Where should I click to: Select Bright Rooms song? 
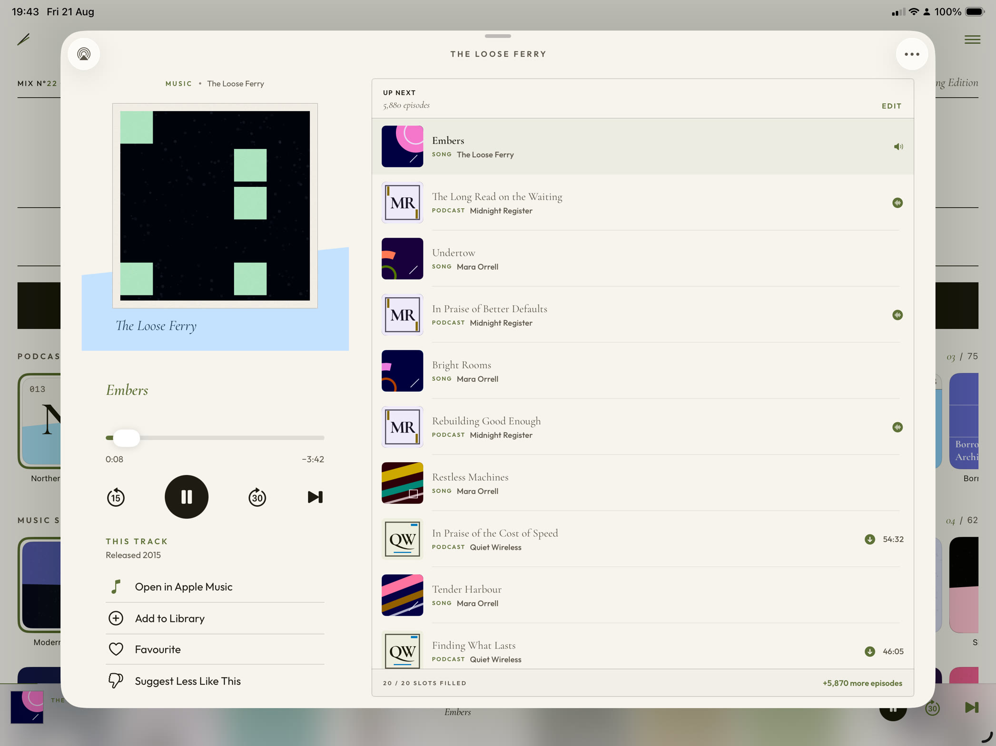[x=642, y=371]
